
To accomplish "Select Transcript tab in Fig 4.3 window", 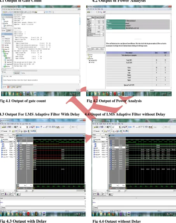I will [x=3, y=207].
